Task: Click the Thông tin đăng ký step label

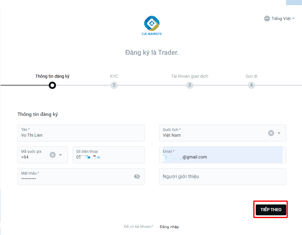Action: (52, 76)
